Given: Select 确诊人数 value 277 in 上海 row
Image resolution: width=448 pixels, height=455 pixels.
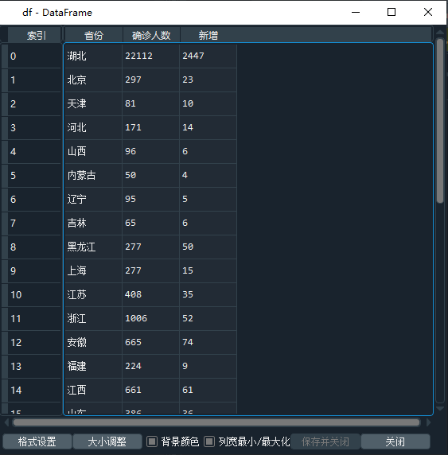Looking at the screenshot, I should pyautogui.click(x=150, y=270).
